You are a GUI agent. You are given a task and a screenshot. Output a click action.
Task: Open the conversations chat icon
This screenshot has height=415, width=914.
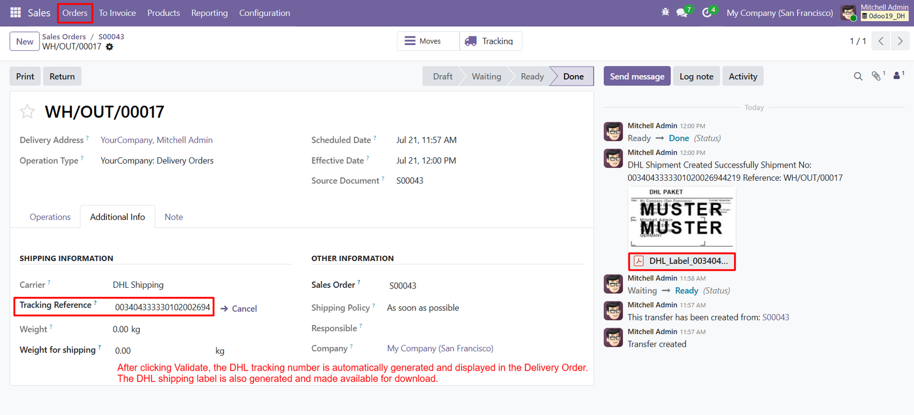coord(683,12)
